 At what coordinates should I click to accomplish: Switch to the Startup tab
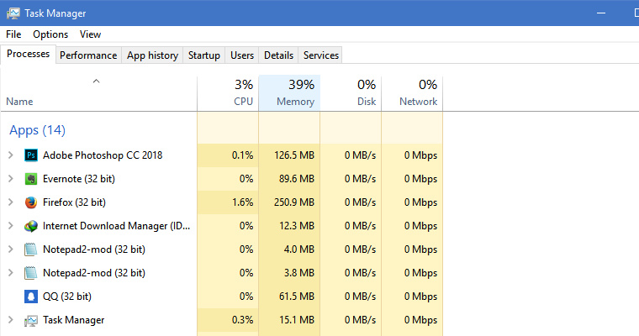coord(204,55)
